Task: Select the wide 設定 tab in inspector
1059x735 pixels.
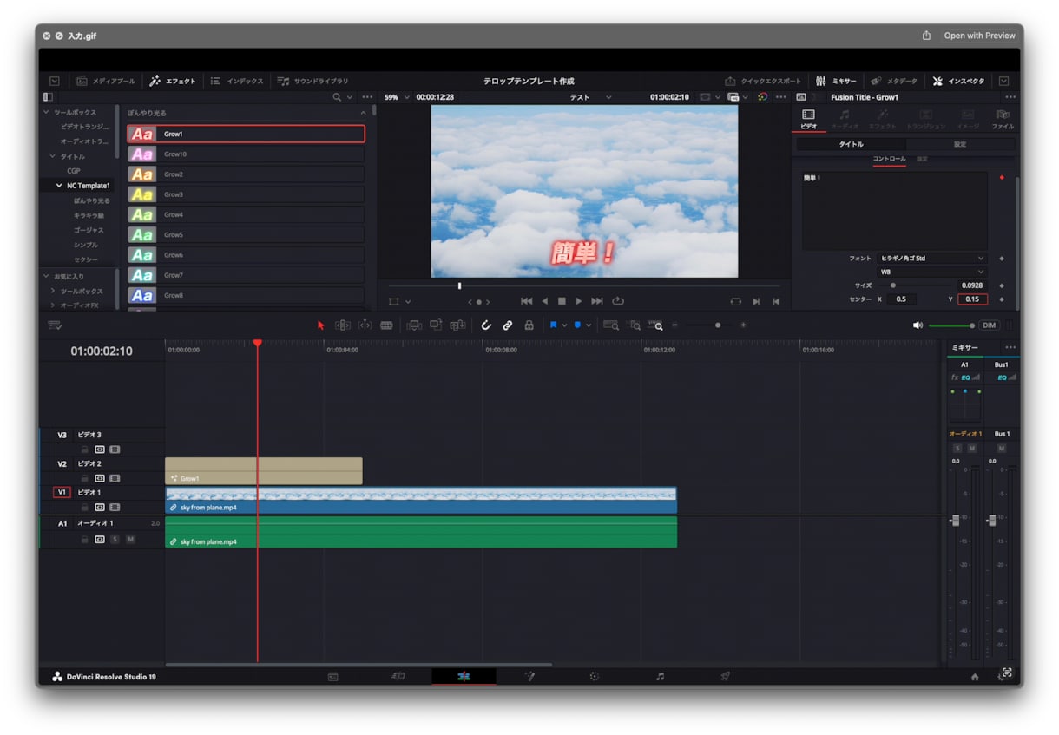Action: click(x=960, y=144)
